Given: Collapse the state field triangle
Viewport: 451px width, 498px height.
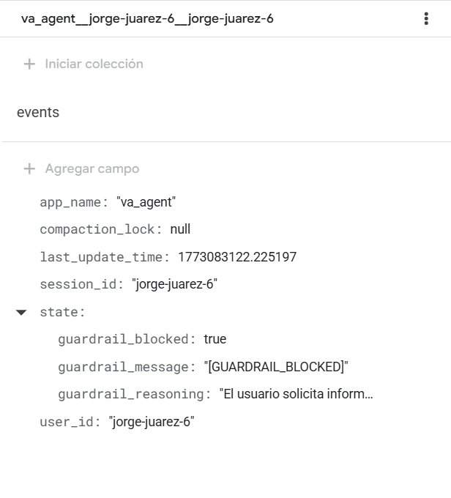Looking at the screenshot, I should (x=21, y=313).
